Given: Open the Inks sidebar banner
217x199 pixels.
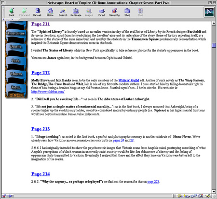Looking at the screenshot, I should coord(16,60).
